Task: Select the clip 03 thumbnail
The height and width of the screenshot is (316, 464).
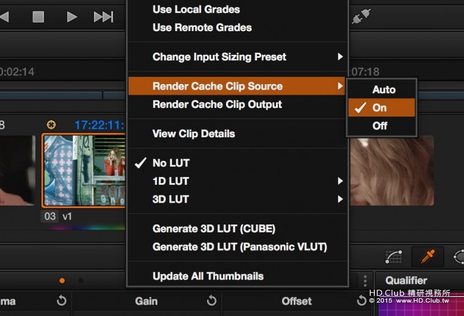Action: tap(83, 171)
